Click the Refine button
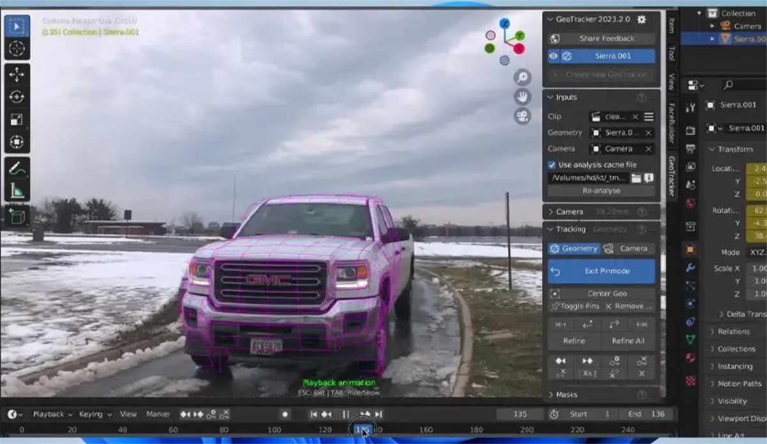Viewport: 767px width, 444px height. tap(574, 341)
